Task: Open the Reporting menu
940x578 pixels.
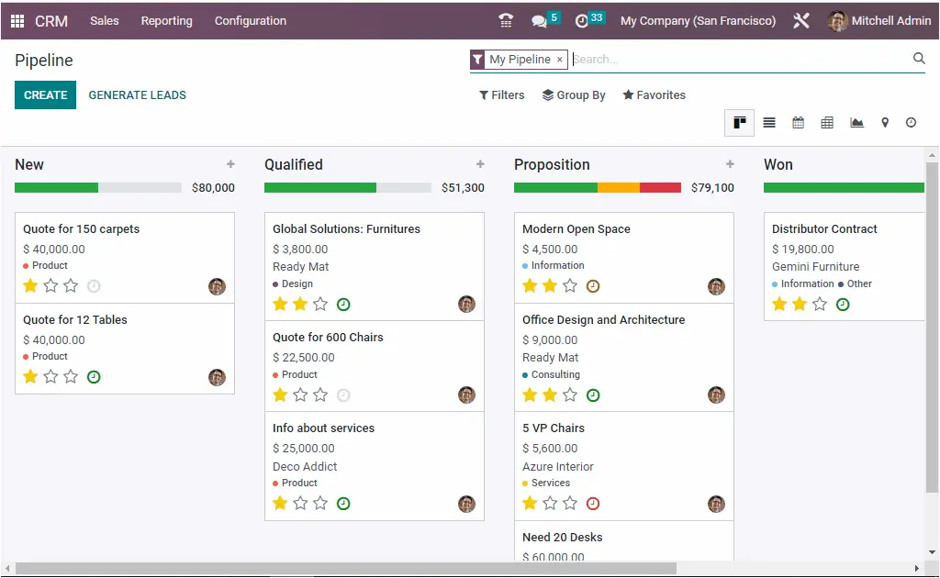Action: 166,20
